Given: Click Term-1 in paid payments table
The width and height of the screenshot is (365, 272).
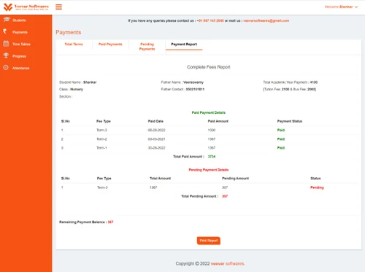Looking at the screenshot, I should (x=101, y=148).
